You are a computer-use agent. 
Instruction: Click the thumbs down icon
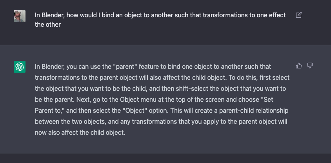[x=309, y=66]
